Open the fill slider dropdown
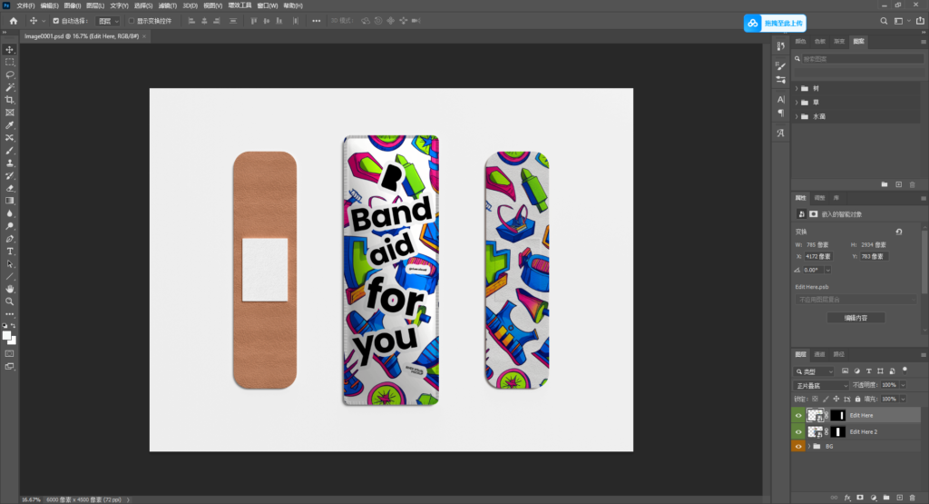Viewport: 929px width, 504px height. [x=903, y=399]
